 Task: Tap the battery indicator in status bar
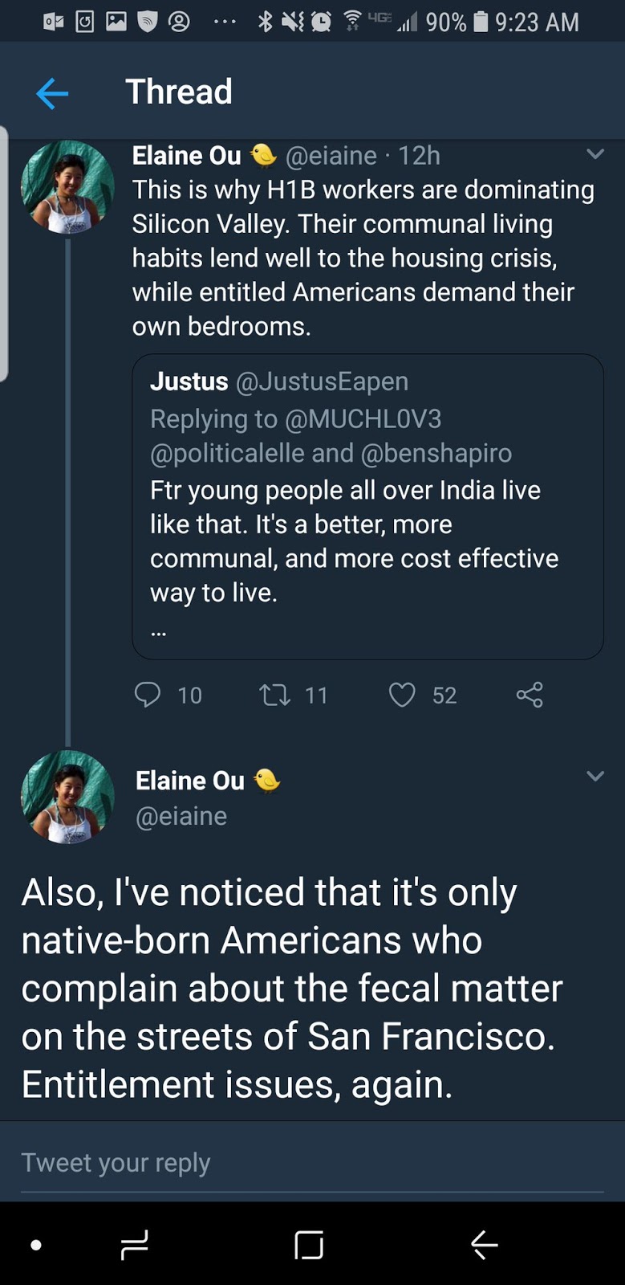481,22
